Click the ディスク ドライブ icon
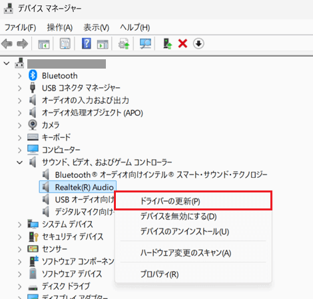This screenshot has width=313, height=299. [x=33, y=288]
